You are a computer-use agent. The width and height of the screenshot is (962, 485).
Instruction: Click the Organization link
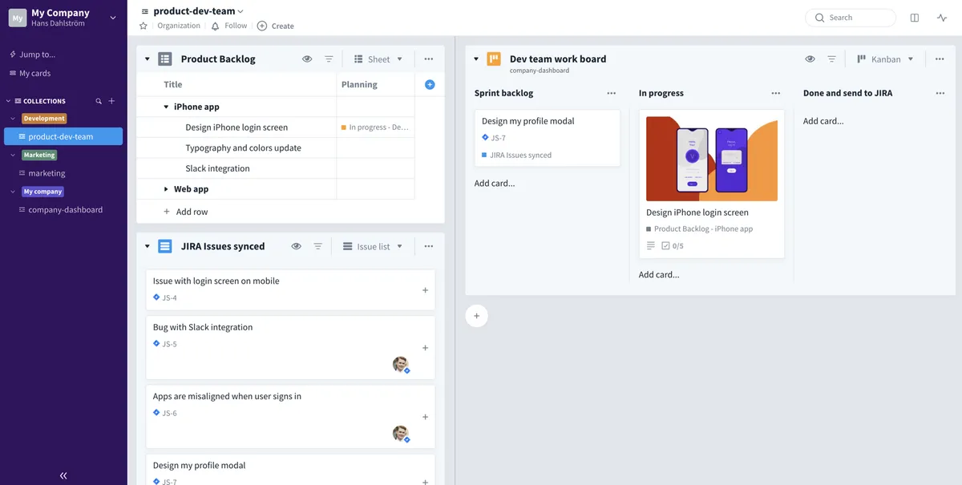pyautogui.click(x=179, y=26)
